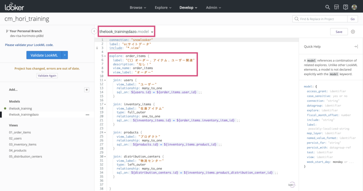Click the plus icon next to Add
This screenshot has height=191, width=363.
87,90
